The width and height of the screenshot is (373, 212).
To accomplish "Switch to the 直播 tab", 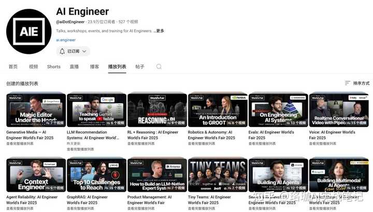I will click(74, 67).
